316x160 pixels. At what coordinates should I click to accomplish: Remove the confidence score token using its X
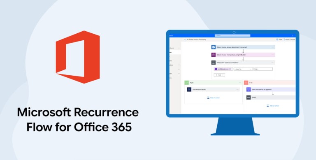tap(230, 69)
